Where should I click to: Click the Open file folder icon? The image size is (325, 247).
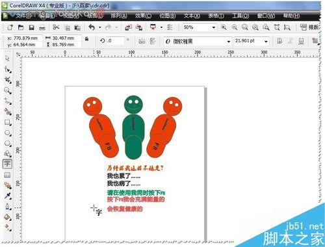click(x=21, y=27)
